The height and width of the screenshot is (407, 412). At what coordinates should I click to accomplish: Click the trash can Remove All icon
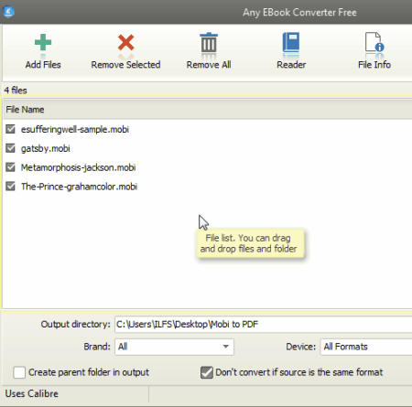tap(209, 42)
